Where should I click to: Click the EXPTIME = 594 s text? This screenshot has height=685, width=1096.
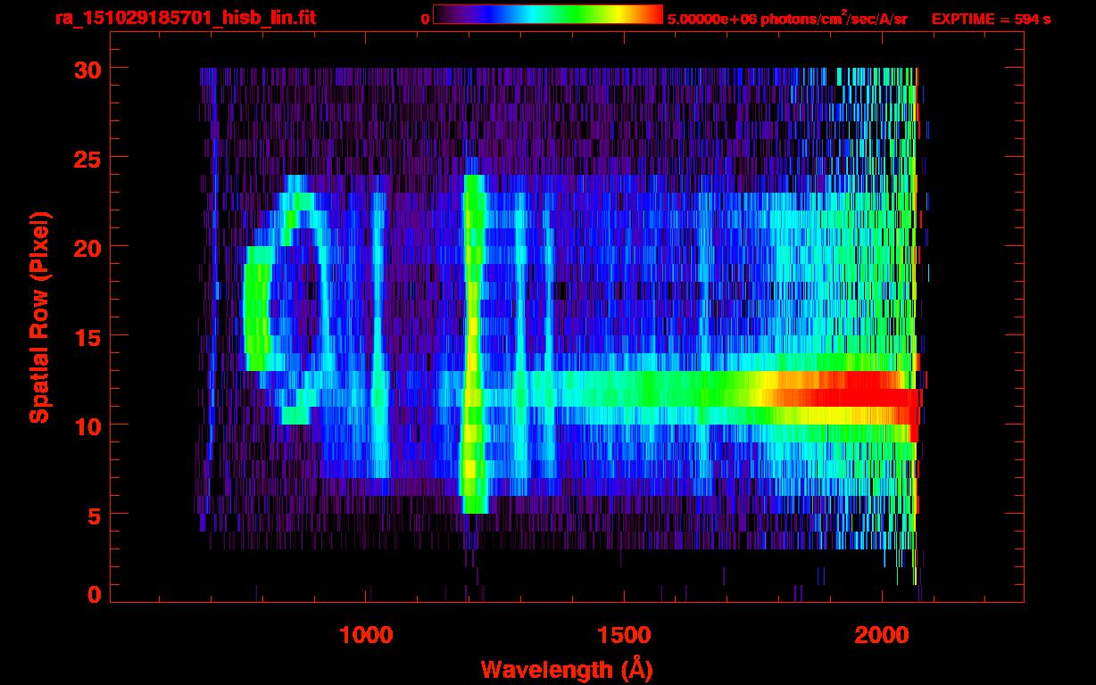pyautogui.click(x=991, y=19)
